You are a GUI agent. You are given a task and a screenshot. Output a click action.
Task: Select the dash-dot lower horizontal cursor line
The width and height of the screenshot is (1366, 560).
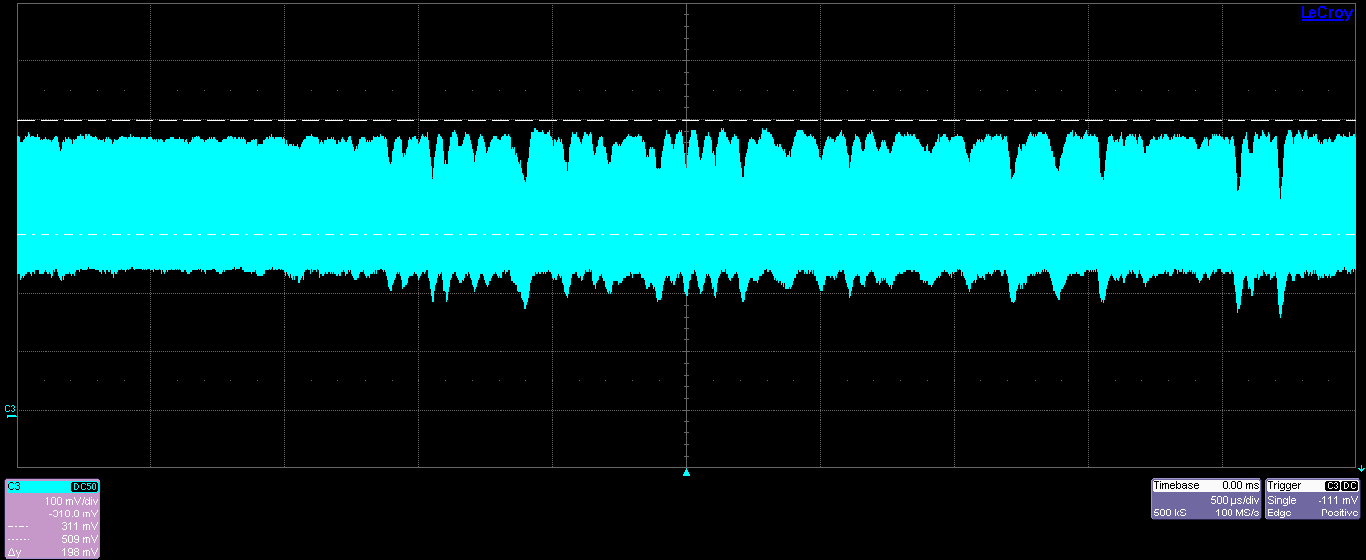(x=686, y=234)
